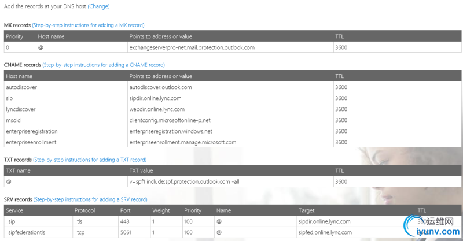Select enterpriseregistration.windows.net value
Screen dimensions: 463x241
tap(171, 131)
